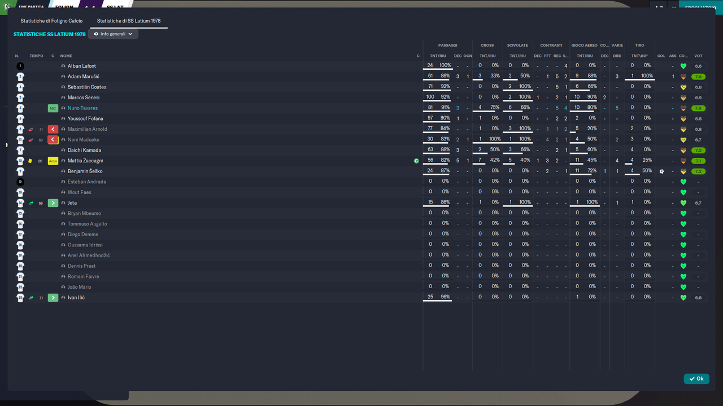Image resolution: width=723 pixels, height=406 pixels.
Task: Click the SCIVOLATE column group header
Action: click(517, 45)
